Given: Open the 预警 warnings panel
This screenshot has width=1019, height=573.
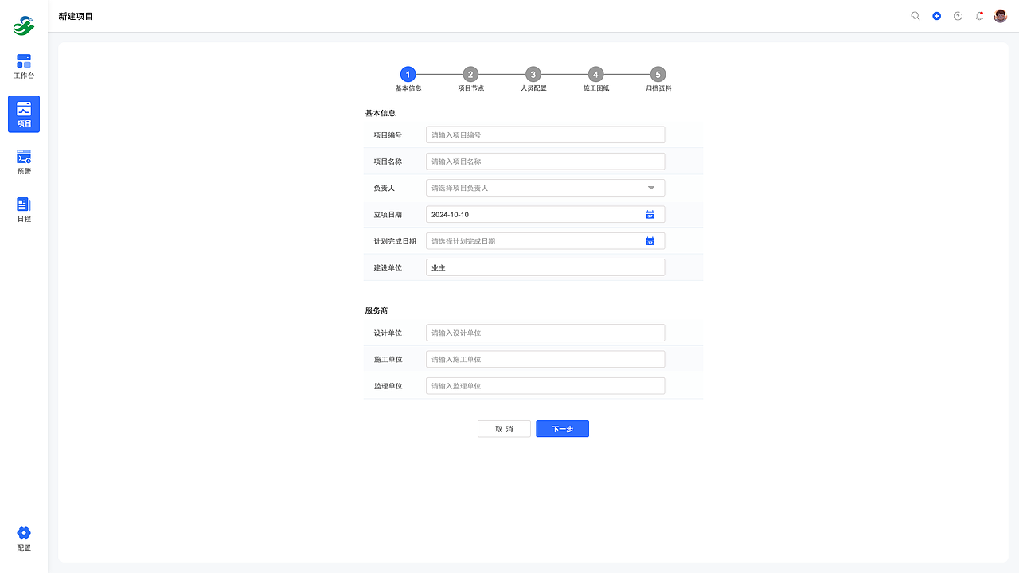Looking at the screenshot, I should click(x=23, y=162).
